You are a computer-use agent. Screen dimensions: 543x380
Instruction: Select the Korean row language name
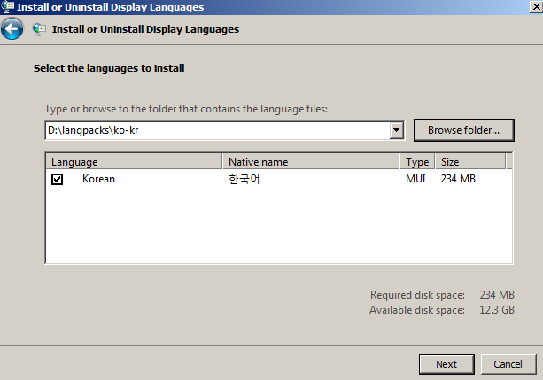(x=98, y=179)
